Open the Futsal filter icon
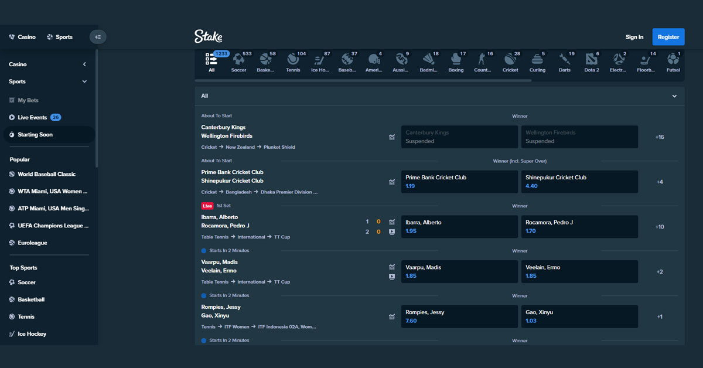Viewport: 703px width, 368px height. click(x=673, y=59)
